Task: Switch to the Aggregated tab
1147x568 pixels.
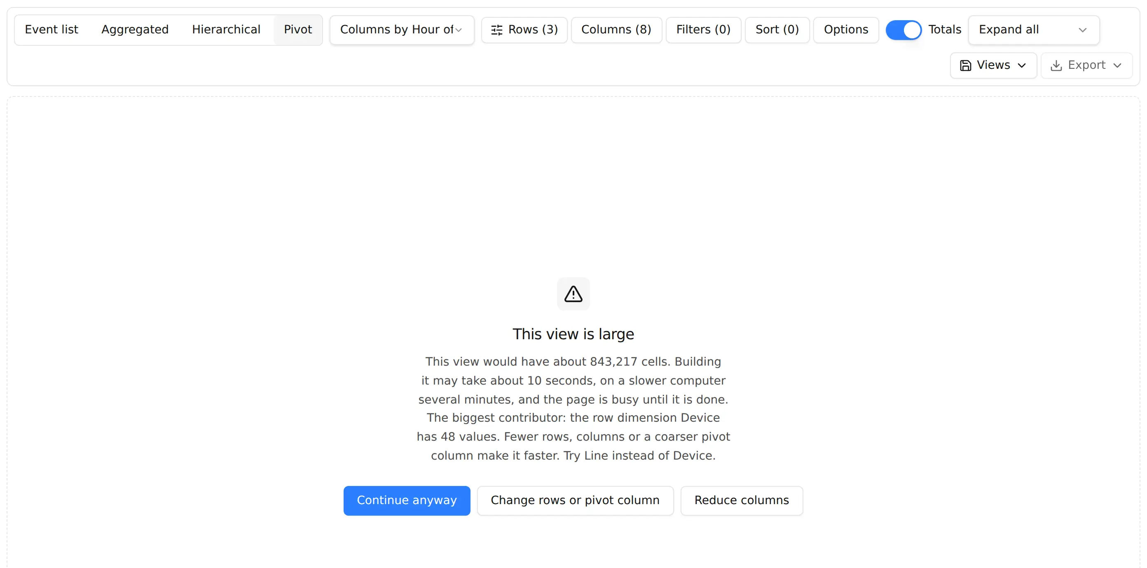Action: [x=135, y=29]
